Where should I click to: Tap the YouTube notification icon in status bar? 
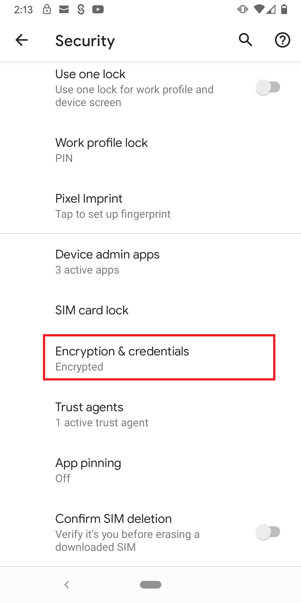98,9
